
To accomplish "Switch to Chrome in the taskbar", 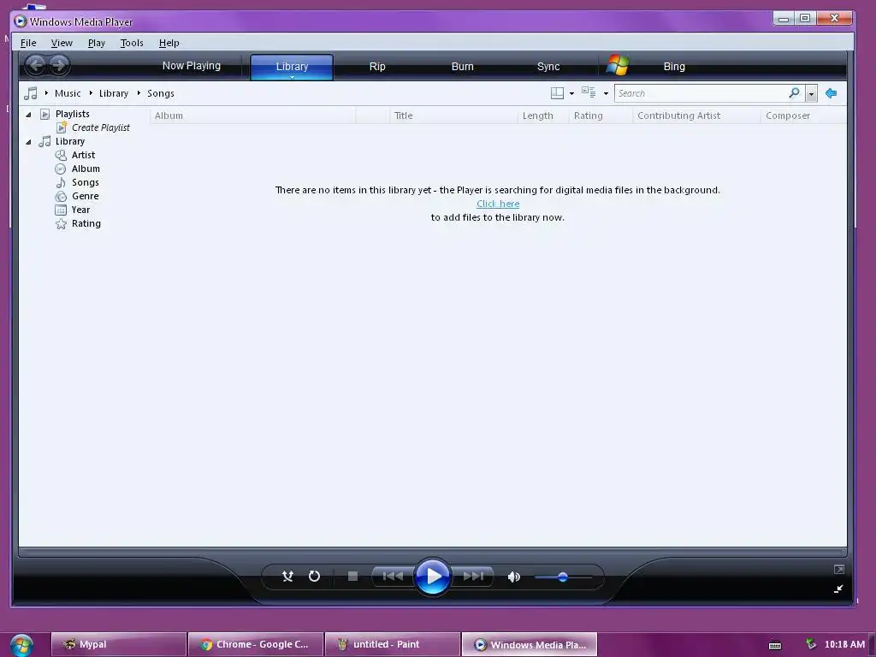I will click(x=256, y=644).
